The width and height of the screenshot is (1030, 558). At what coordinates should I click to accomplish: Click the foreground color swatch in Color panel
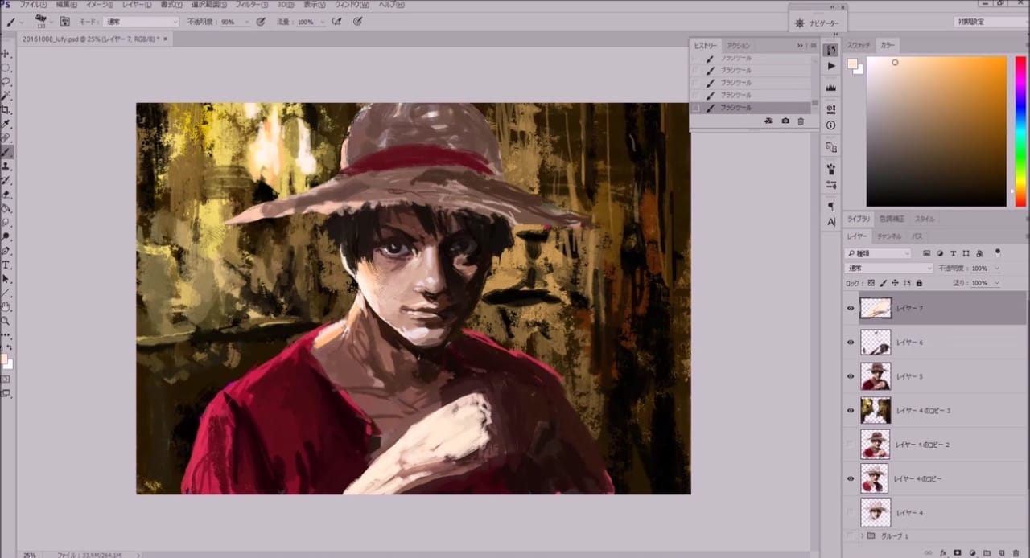click(852, 64)
